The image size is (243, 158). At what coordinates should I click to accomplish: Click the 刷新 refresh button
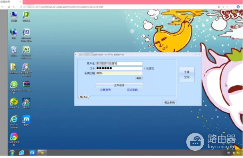pyautogui.click(x=139, y=78)
